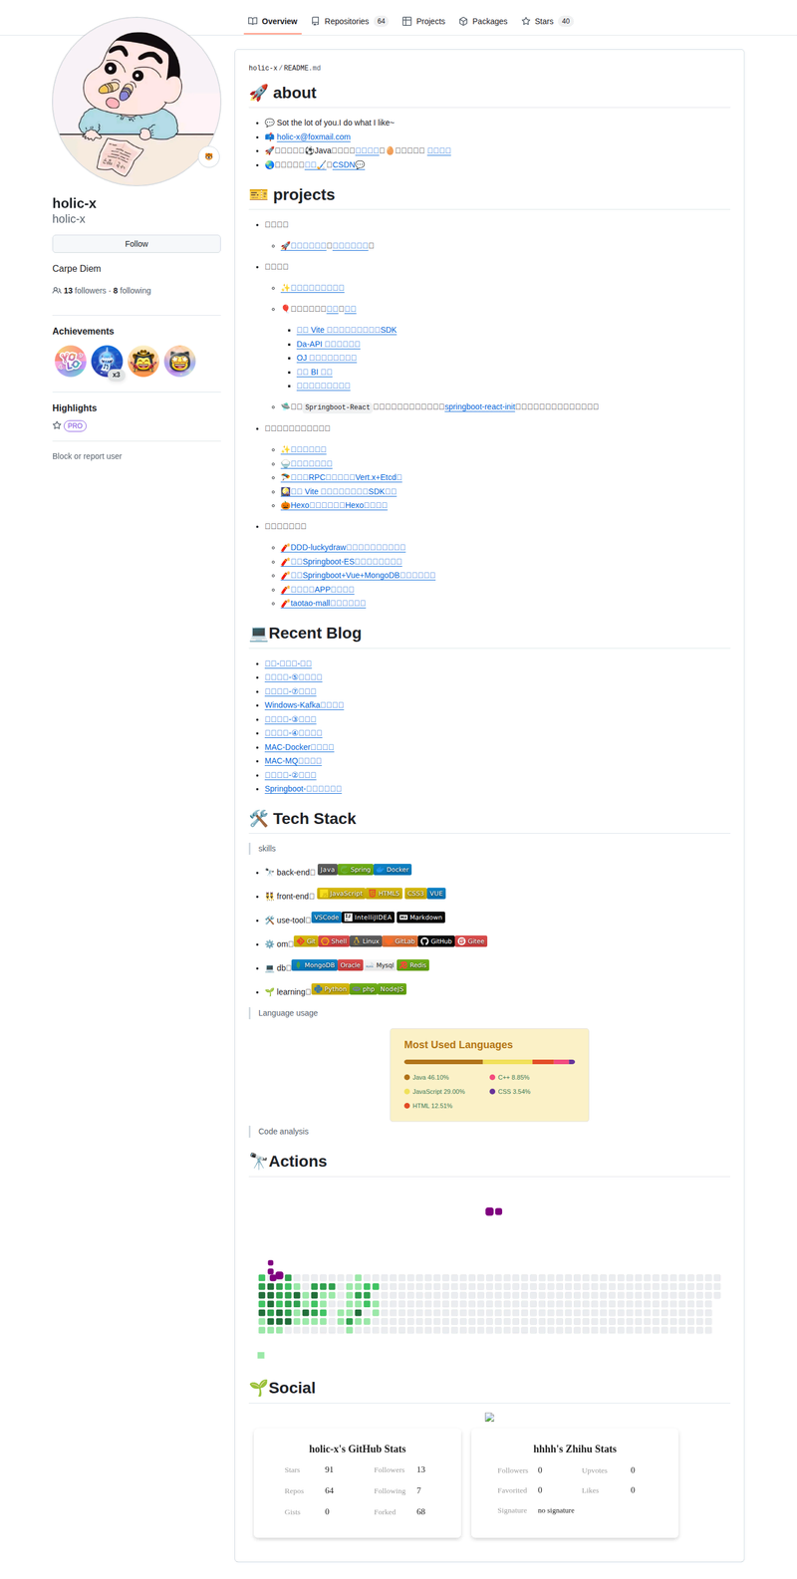
Task: Click the YOLO achievement badge
Action: (x=70, y=361)
